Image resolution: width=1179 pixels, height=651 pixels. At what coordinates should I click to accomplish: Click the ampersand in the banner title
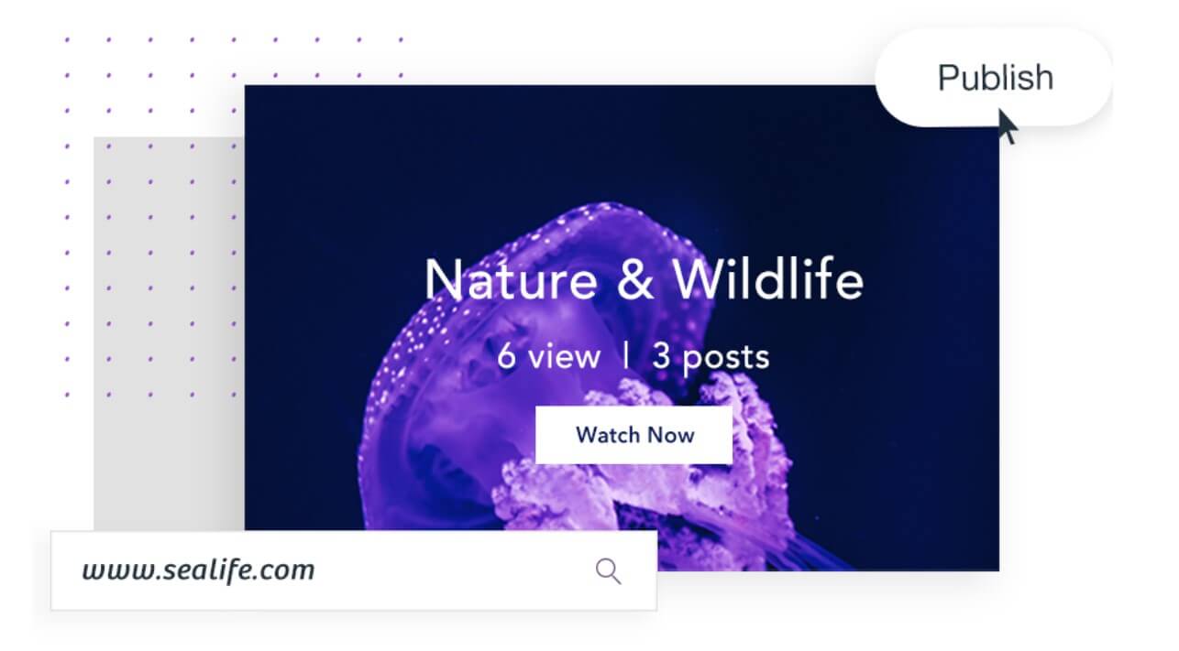click(x=635, y=280)
